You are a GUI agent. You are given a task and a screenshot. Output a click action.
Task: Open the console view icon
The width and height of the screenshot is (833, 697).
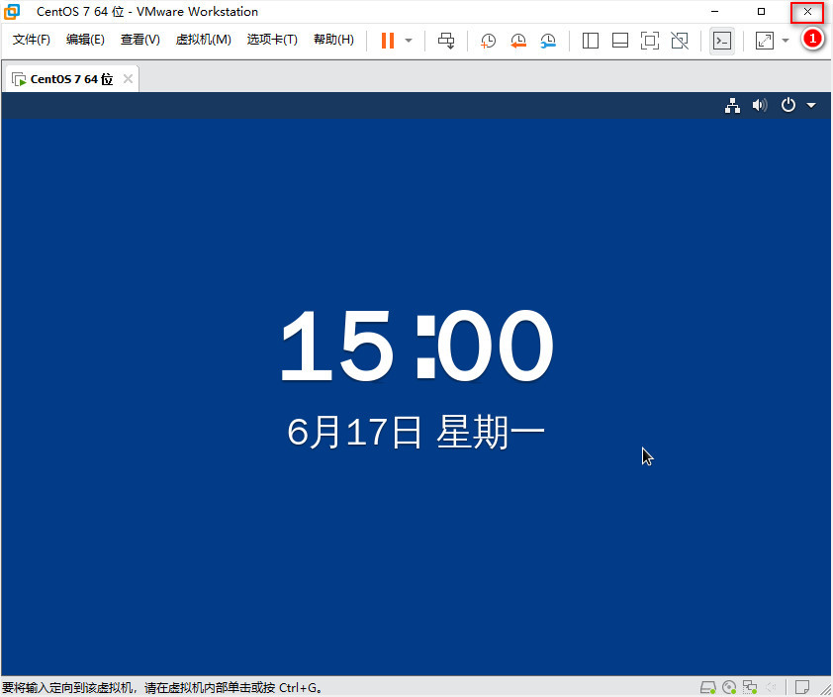(x=722, y=41)
